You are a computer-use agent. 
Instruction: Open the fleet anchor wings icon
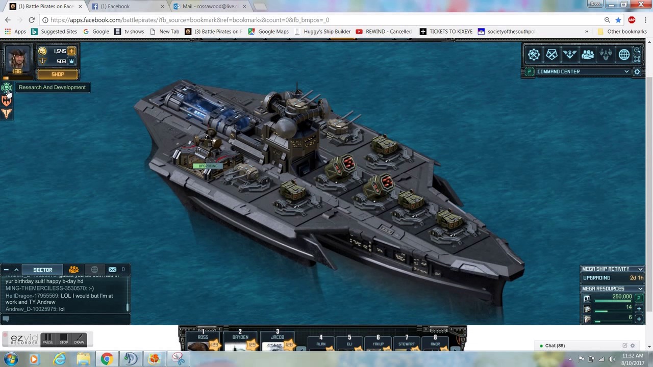[570, 55]
